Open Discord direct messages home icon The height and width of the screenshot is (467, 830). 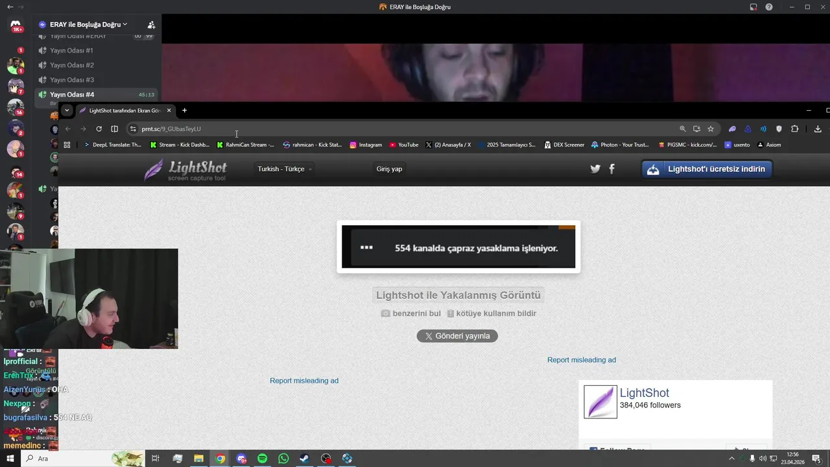click(x=16, y=25)
